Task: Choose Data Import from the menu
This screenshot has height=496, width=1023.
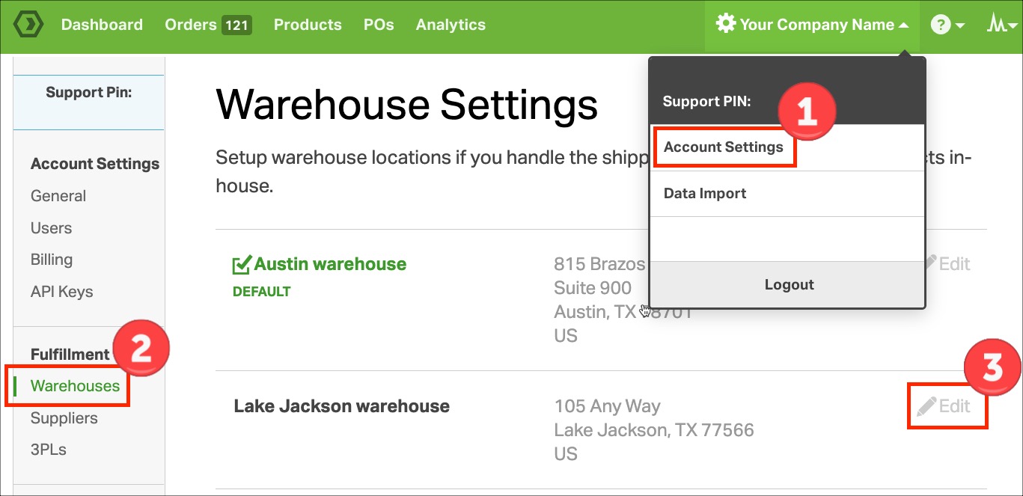Action: pos(705,193)
